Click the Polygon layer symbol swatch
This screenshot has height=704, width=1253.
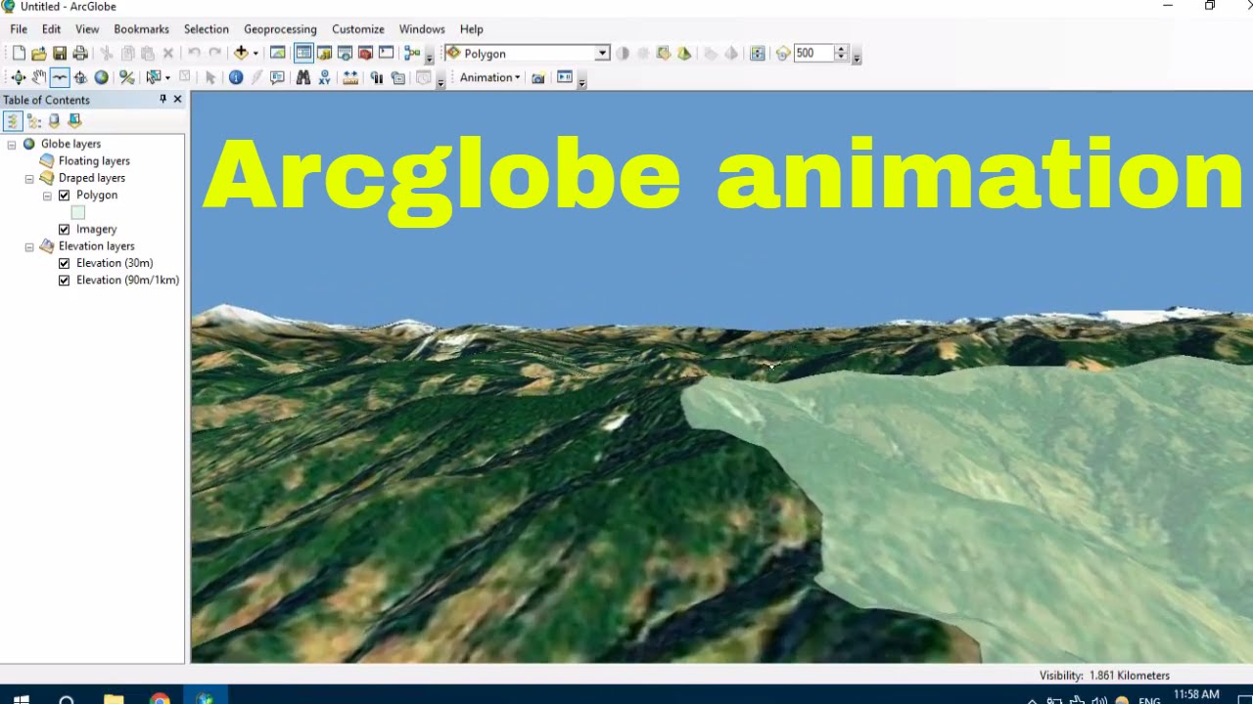point(77,212)
